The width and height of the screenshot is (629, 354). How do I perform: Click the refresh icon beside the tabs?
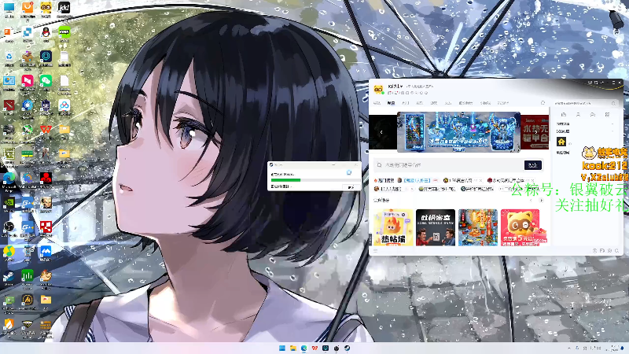[543, 103]
